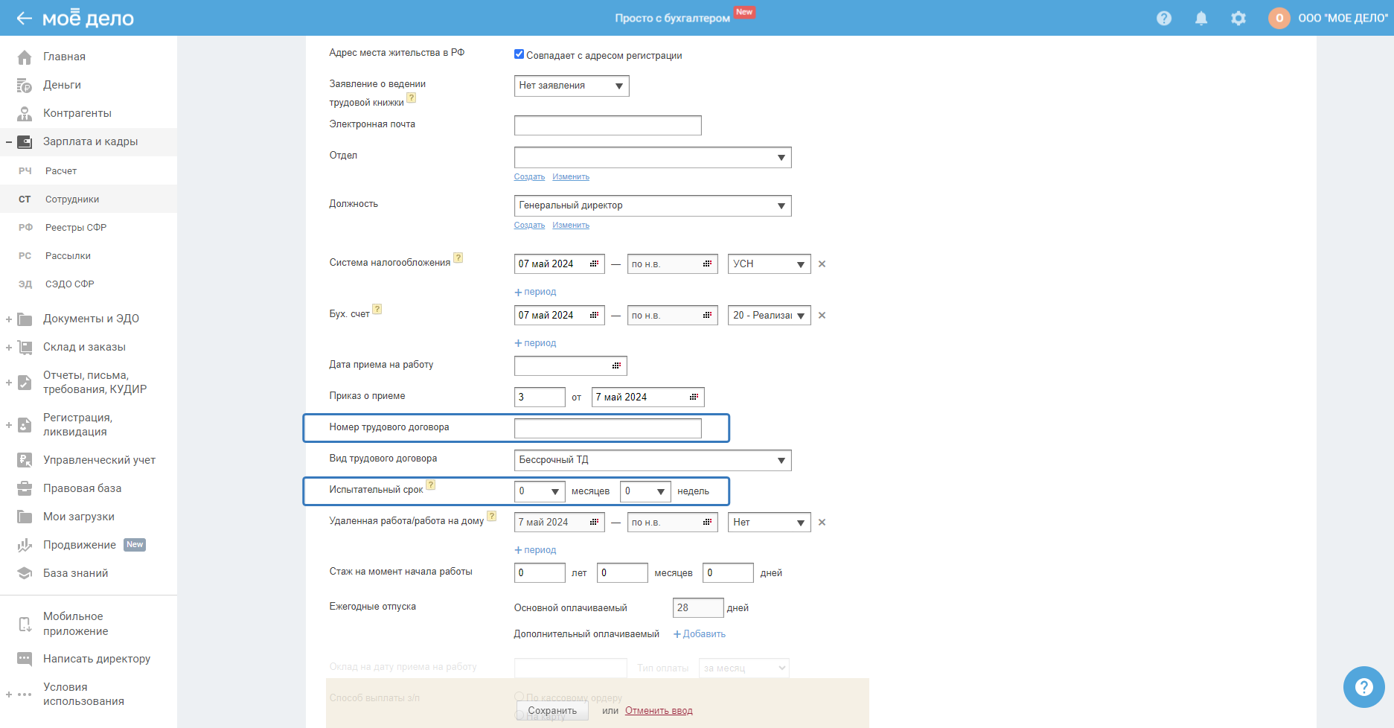The width and height of the screenshot is (1394, 728).
Task: Click the back arrow beside the logo
Action: pos(25,19)
